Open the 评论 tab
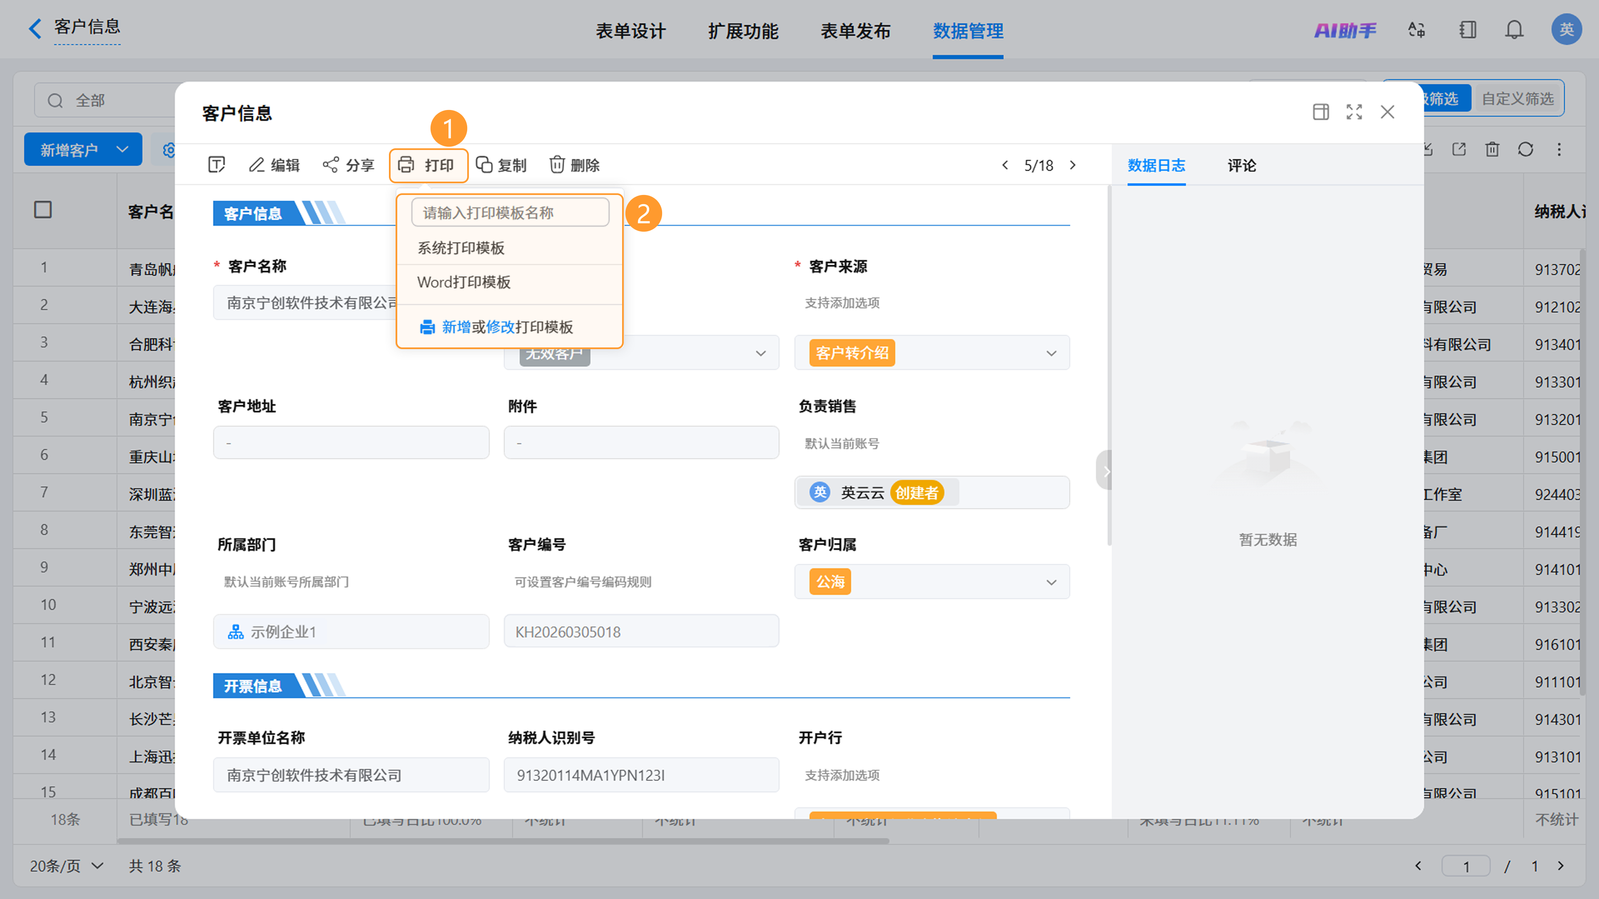 click(1241, 165)
